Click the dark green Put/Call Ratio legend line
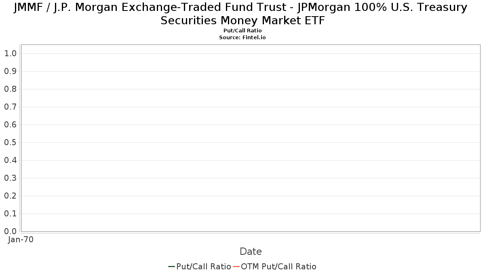Image resolution: width=485 pixels, height=273 pixels. click(x=171, y=267)
